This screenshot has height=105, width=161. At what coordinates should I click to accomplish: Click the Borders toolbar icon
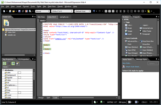pos(143,11)
